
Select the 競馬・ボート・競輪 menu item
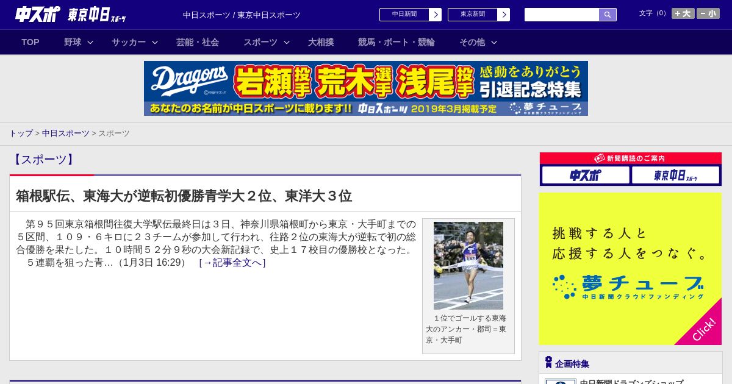pyautogui.click(x=396, y=42)
